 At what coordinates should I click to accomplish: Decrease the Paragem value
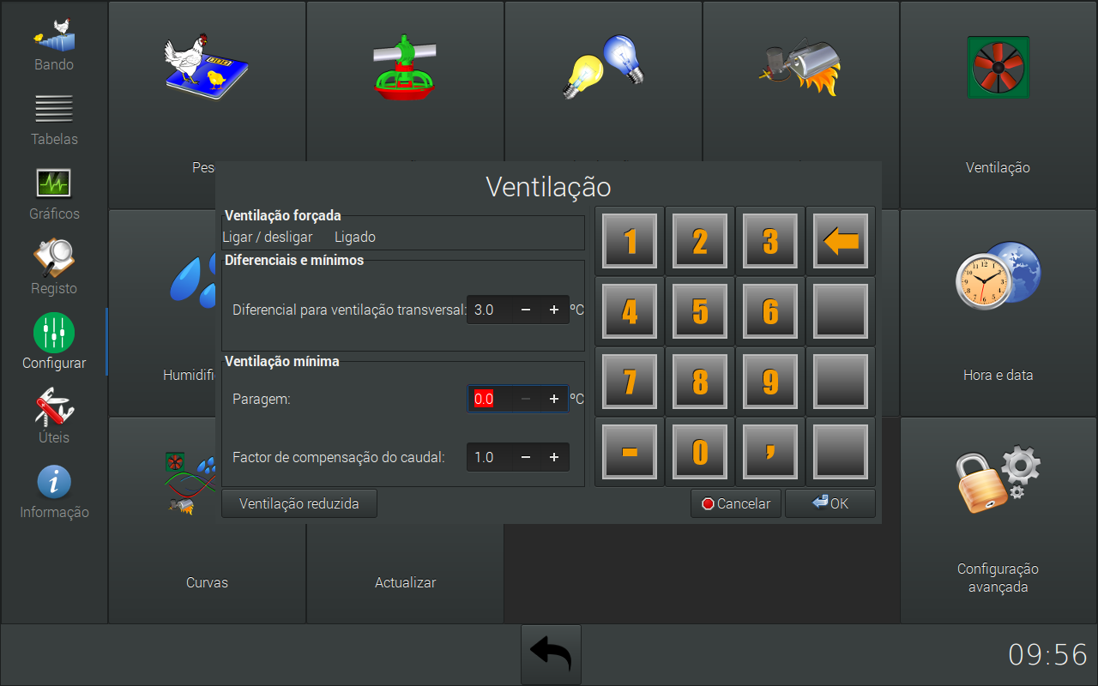point(526,399)
